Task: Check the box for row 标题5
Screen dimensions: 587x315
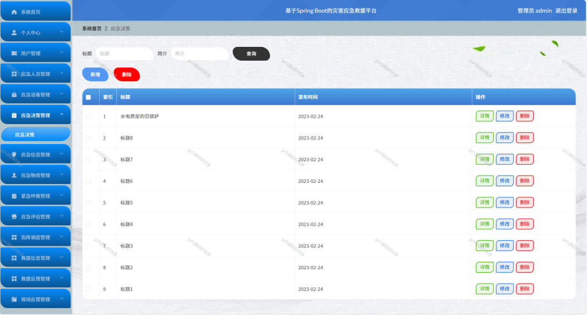Action: pyautogui.click(x=88, y=203)
